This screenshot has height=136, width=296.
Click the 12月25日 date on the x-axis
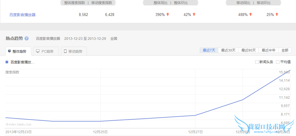[100, 132]
